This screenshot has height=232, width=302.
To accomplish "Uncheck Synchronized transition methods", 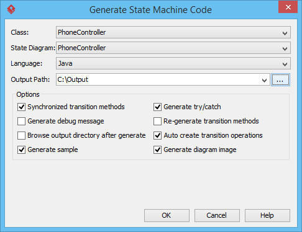I will 21,107.
